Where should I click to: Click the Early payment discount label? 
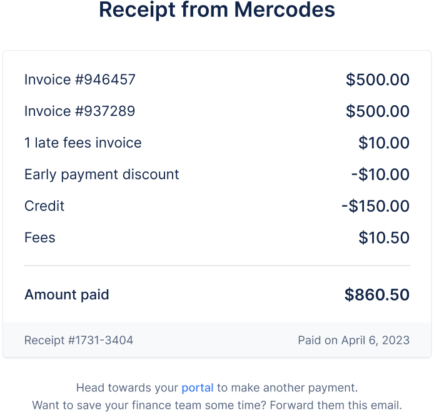101,175
